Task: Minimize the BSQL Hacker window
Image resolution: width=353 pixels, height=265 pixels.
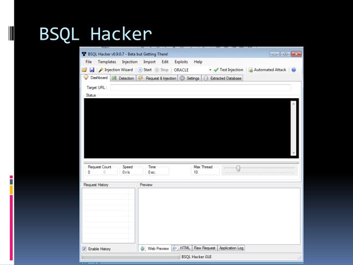Action: [x=275, y=54]
